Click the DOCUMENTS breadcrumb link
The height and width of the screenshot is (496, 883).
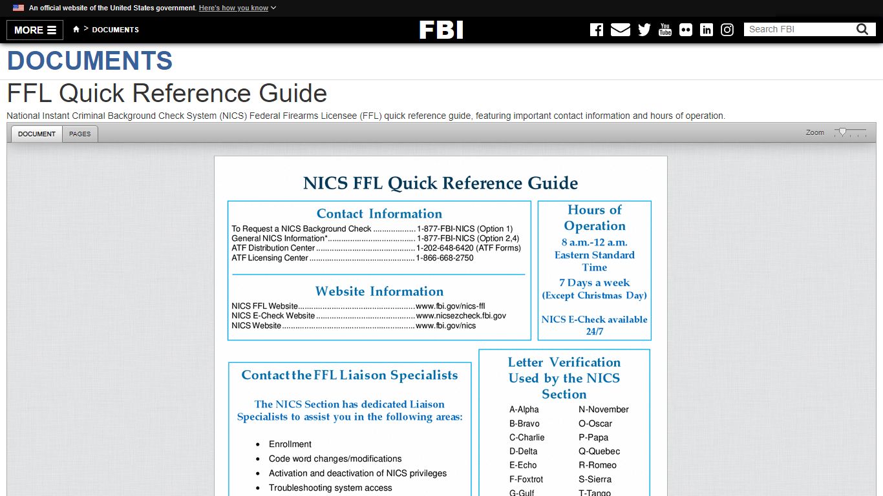pyautogui.click(x=116, y=30)
